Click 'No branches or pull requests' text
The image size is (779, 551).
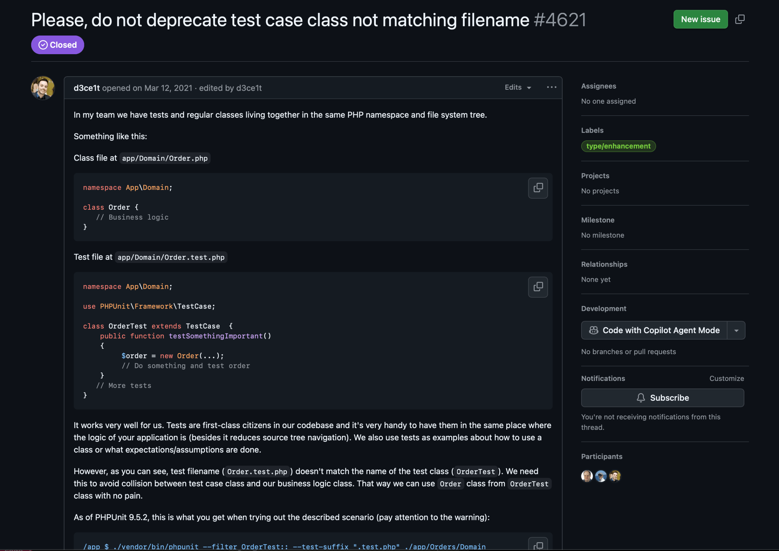628,352
